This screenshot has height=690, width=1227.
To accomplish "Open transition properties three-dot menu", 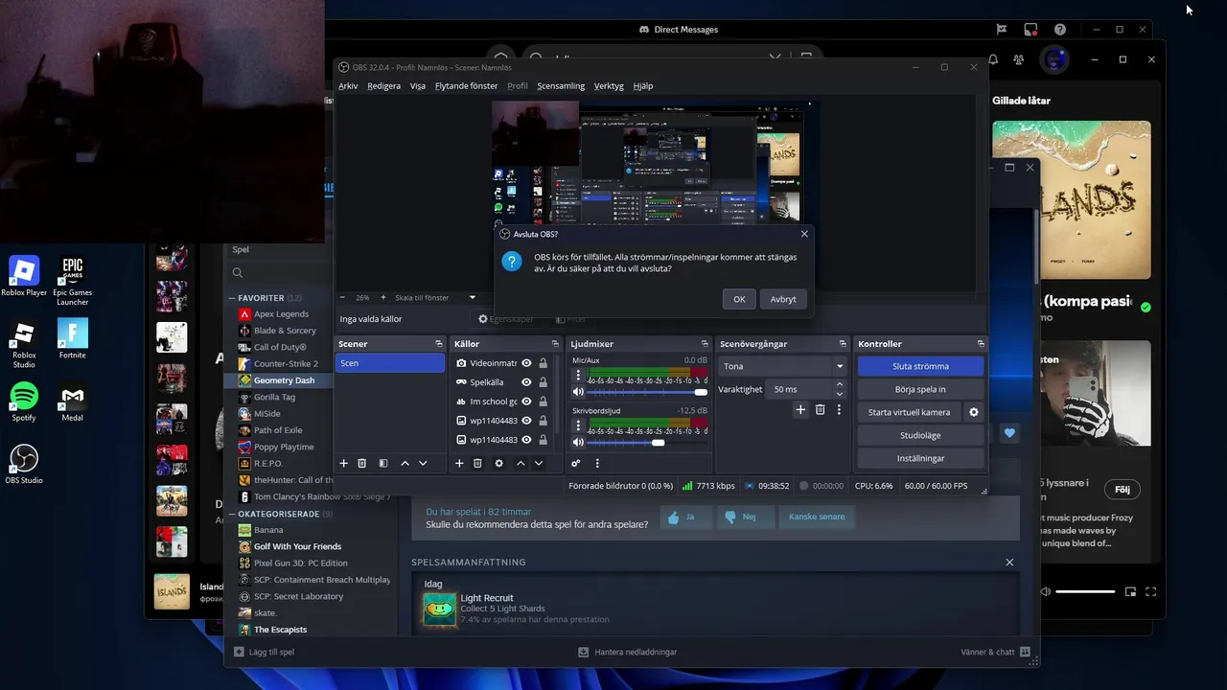I will [x=839, y=410].
